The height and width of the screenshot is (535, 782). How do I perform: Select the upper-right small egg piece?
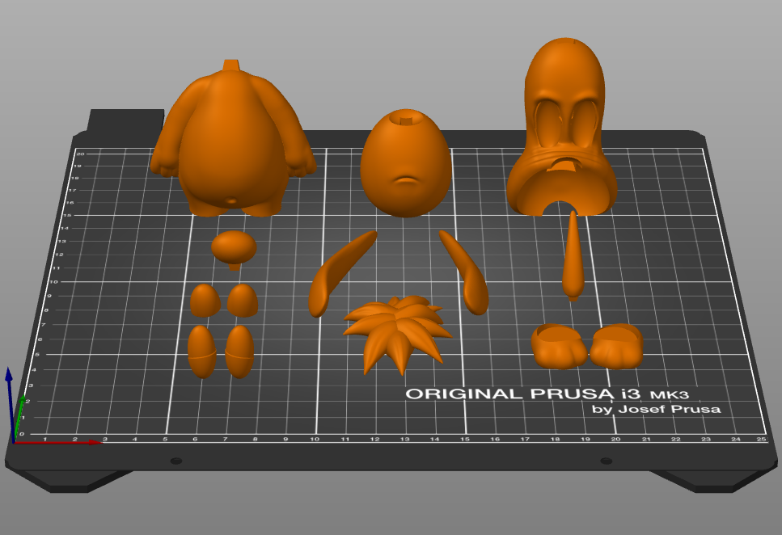tap(242, 299)
